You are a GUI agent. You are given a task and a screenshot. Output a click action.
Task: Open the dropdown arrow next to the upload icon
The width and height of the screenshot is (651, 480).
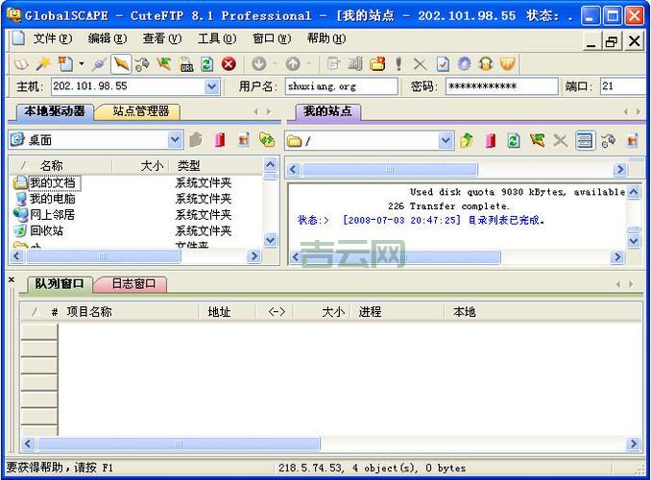(309, 64)
